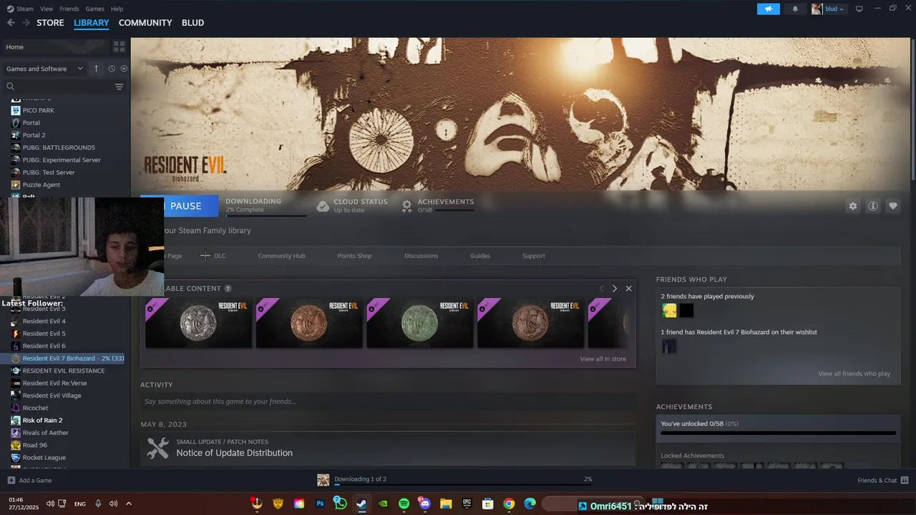This screenshot has height=515, width=916.
Task: Select Resident Evil Village in library
Action: pos(52,396)
